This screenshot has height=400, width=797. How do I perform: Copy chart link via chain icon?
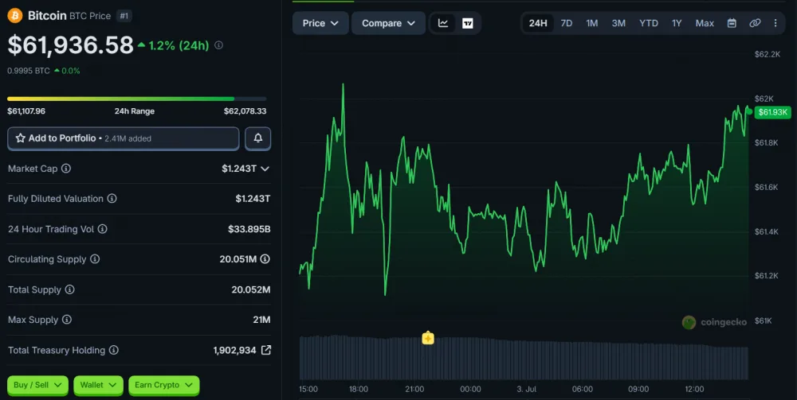755,23
